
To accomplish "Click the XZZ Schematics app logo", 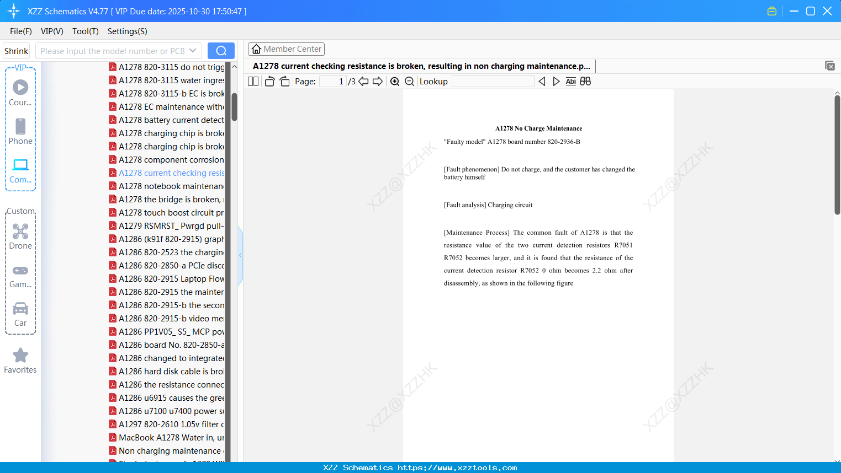I will 14,11.
